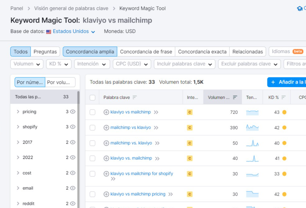Open double-arrow details for mailchimp vs klaviyo
Screen dimensions: 306x208
156,128
